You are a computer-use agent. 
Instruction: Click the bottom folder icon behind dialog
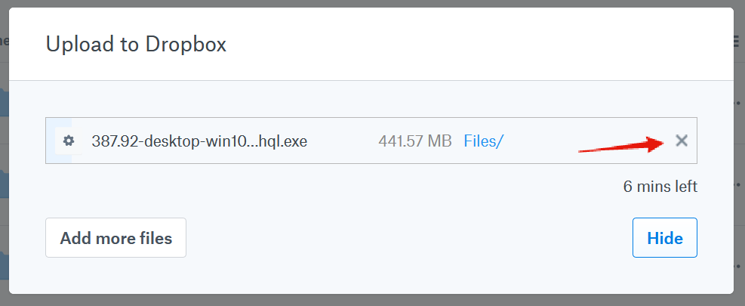click(x=4, y=266)
